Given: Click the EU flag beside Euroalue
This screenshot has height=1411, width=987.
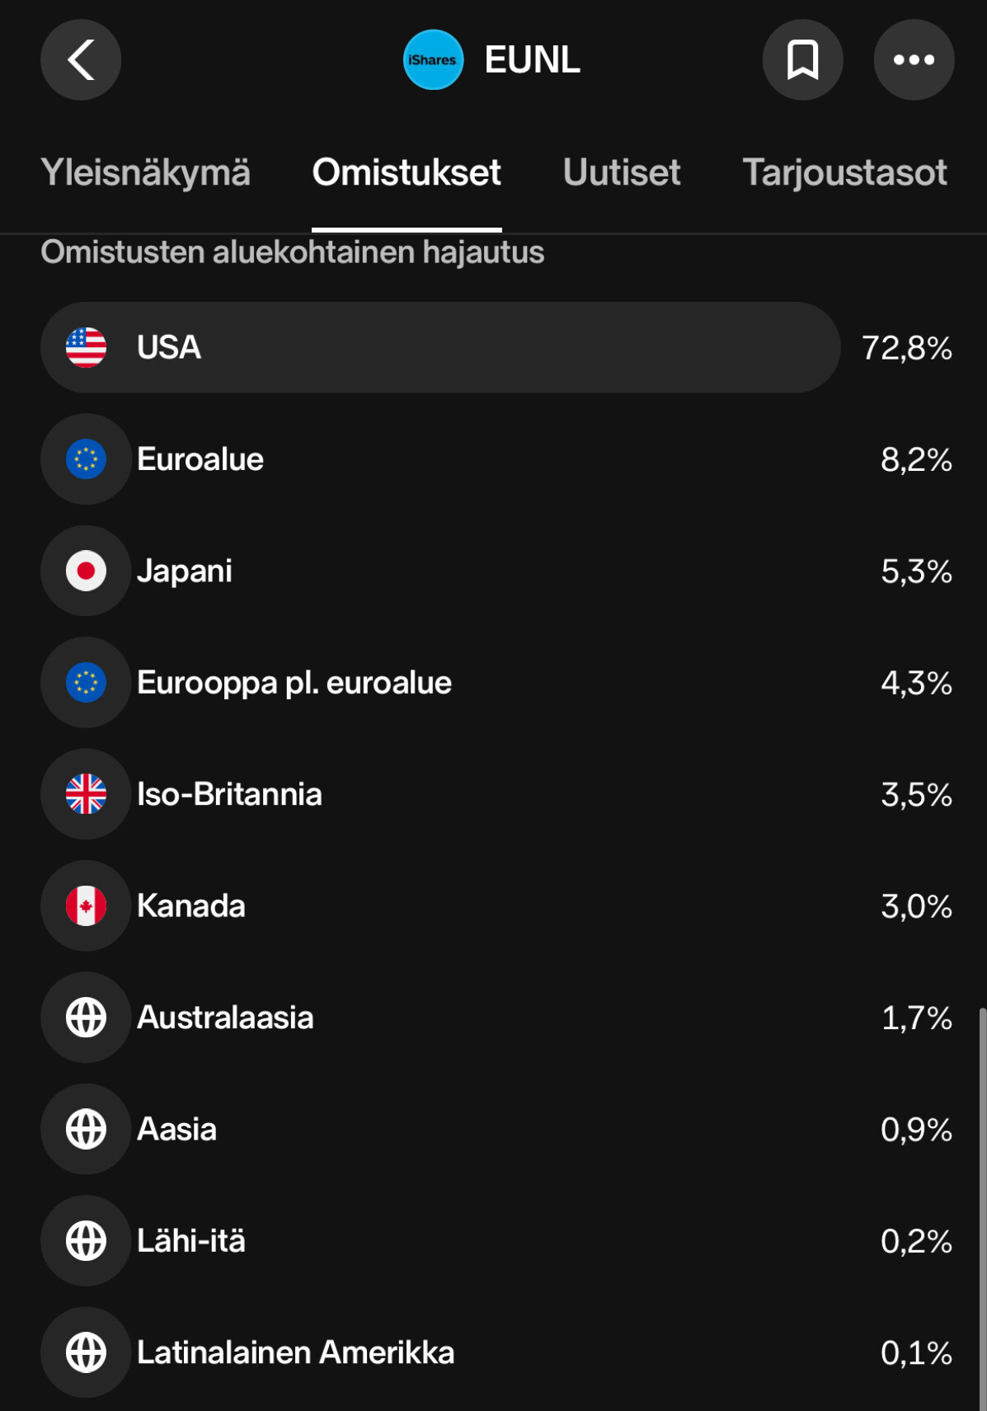Looking at the screenshot, I should (87, 459).
